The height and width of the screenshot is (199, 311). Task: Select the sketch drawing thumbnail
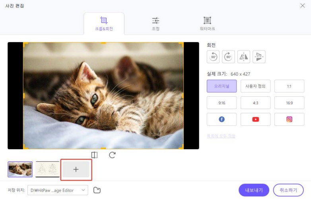click(47, 169)
